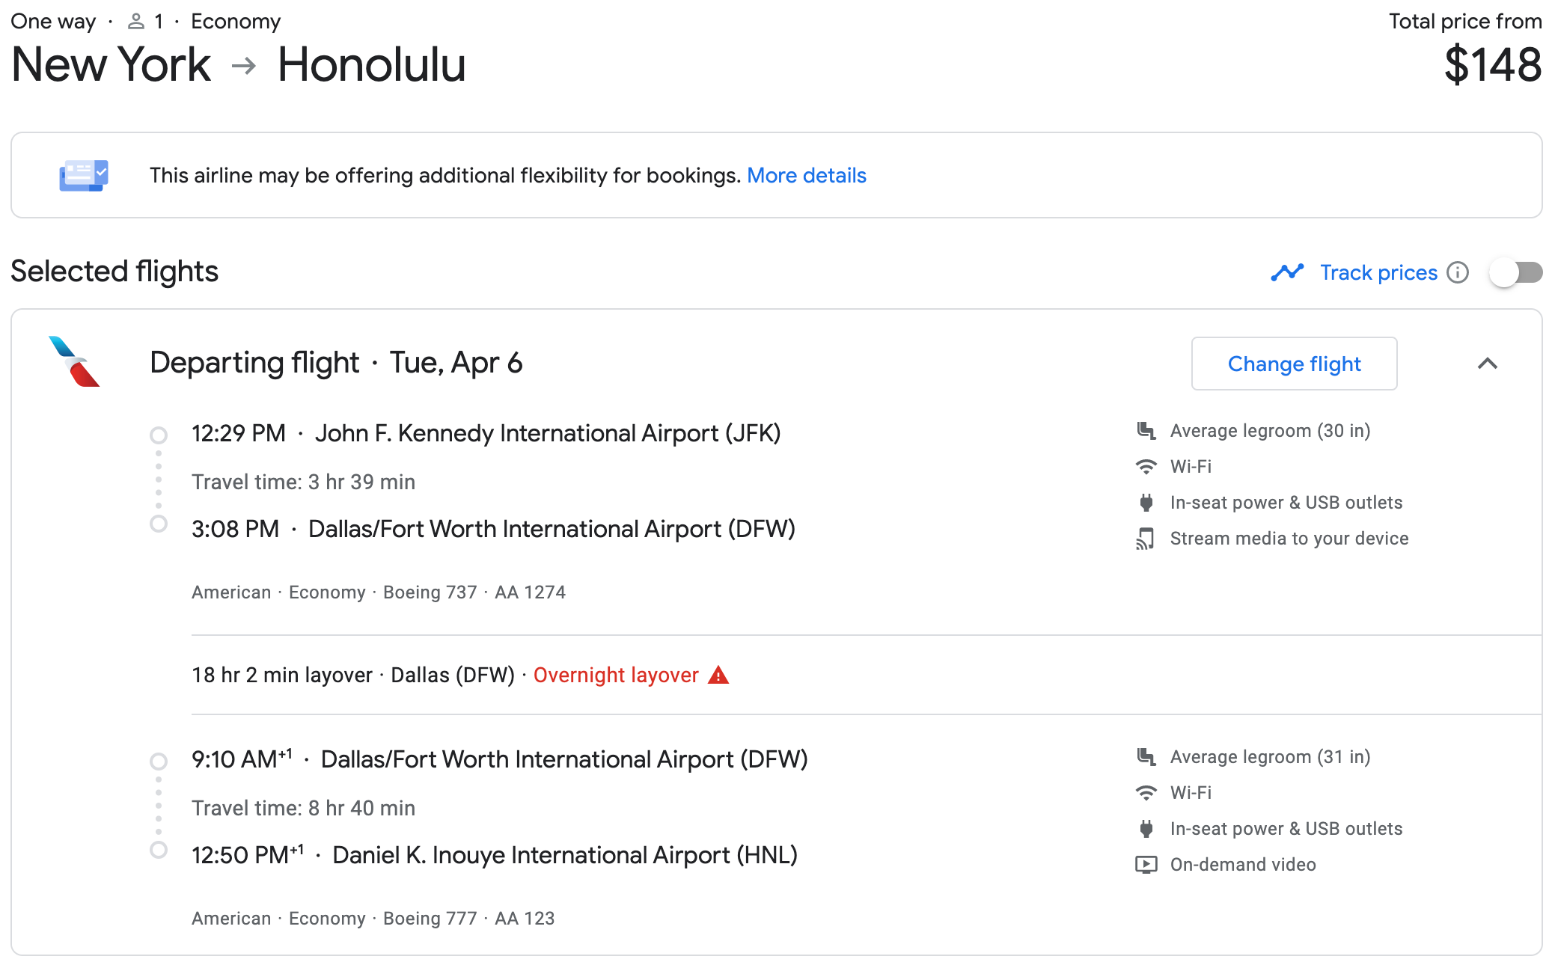This screenshot has width=1552, height=965.
Task: Click the AA 1274 flight info line
Action: 378,592
